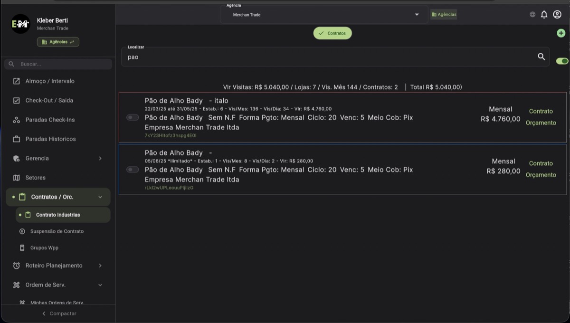Click the globe language icon

point(532,15)
